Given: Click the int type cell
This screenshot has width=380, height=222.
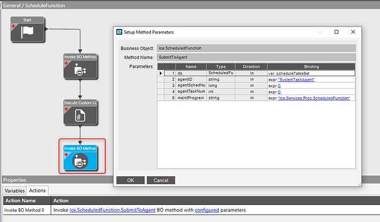Looking at the screenshot, I should click(x=221, y=92).
